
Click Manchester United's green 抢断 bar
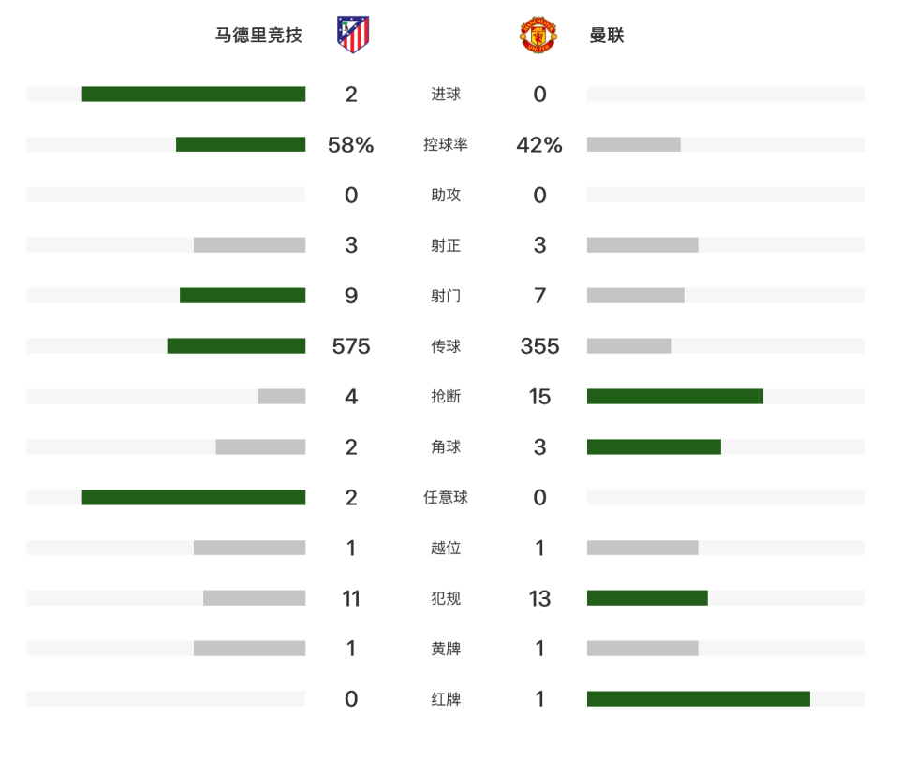(x=675, y=397)
